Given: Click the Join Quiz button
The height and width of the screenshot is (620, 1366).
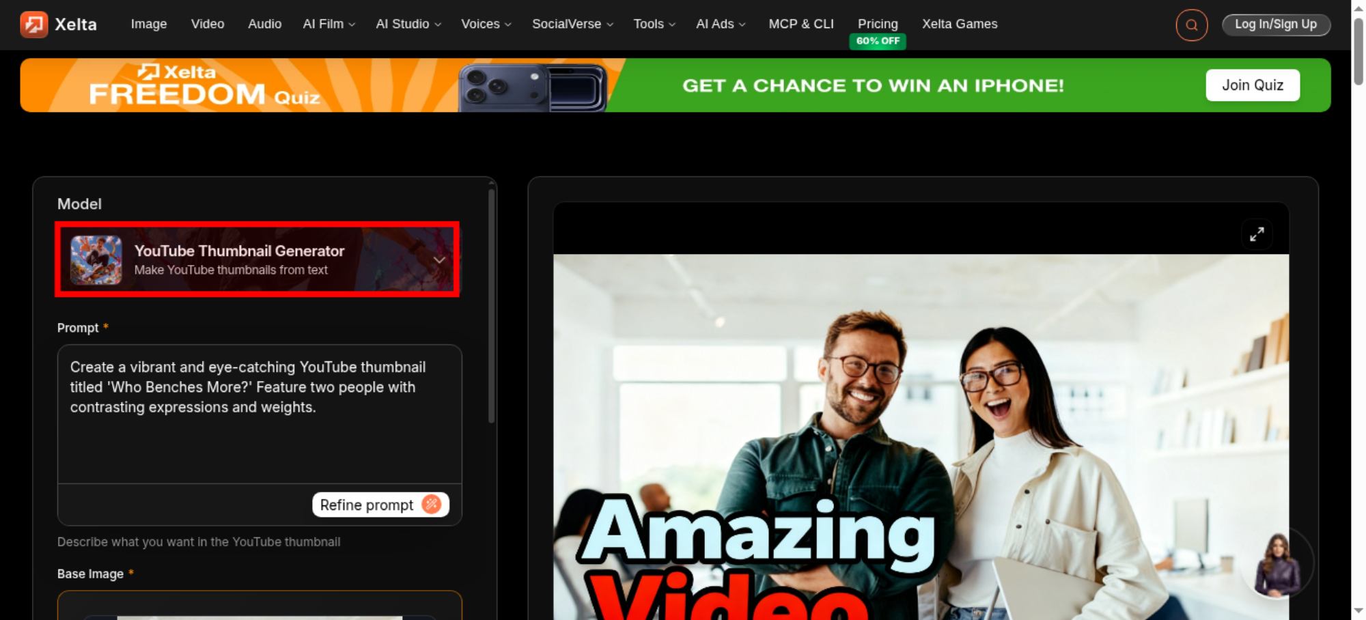Looking at the screenshot, I should click(1253, 85).
